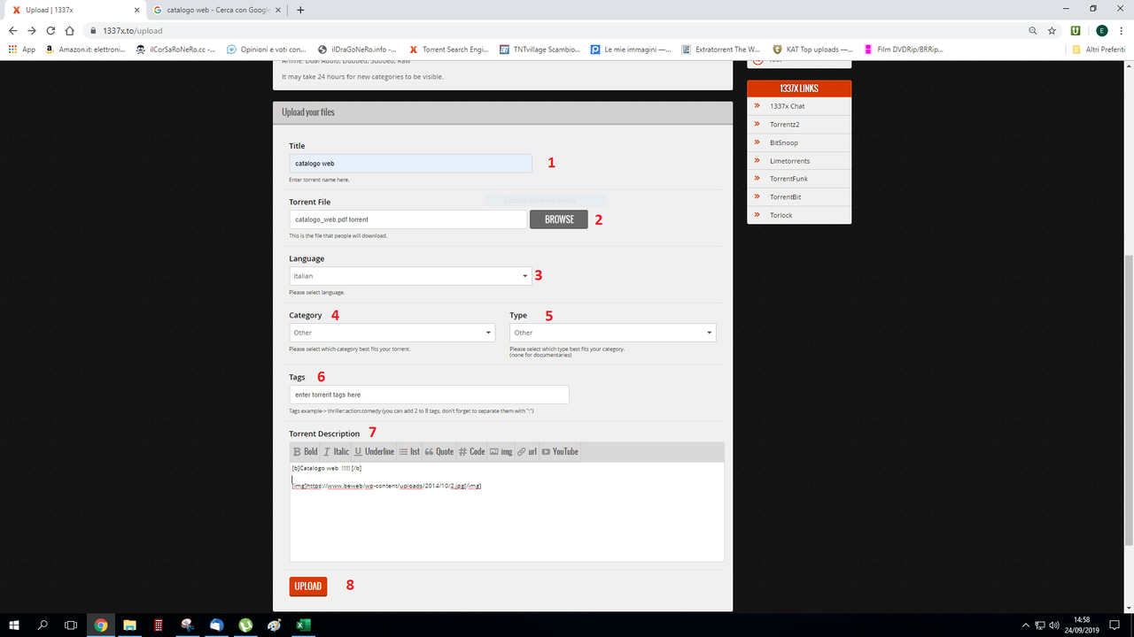Open the Language dropdown set to Italian
The width and height of the screenshot is (1134, 637).
tap(410, 276)
